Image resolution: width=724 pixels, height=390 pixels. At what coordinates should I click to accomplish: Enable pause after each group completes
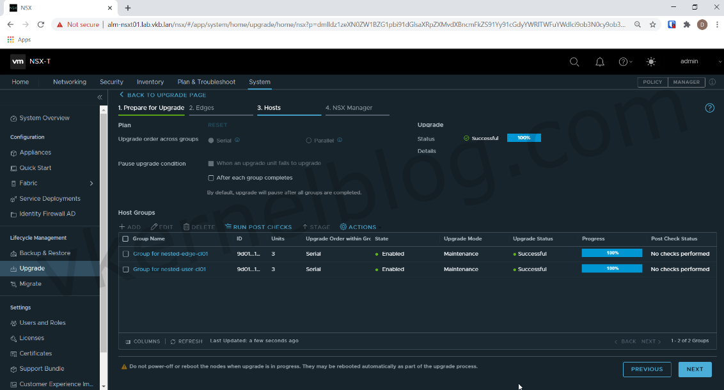point(211,178)
